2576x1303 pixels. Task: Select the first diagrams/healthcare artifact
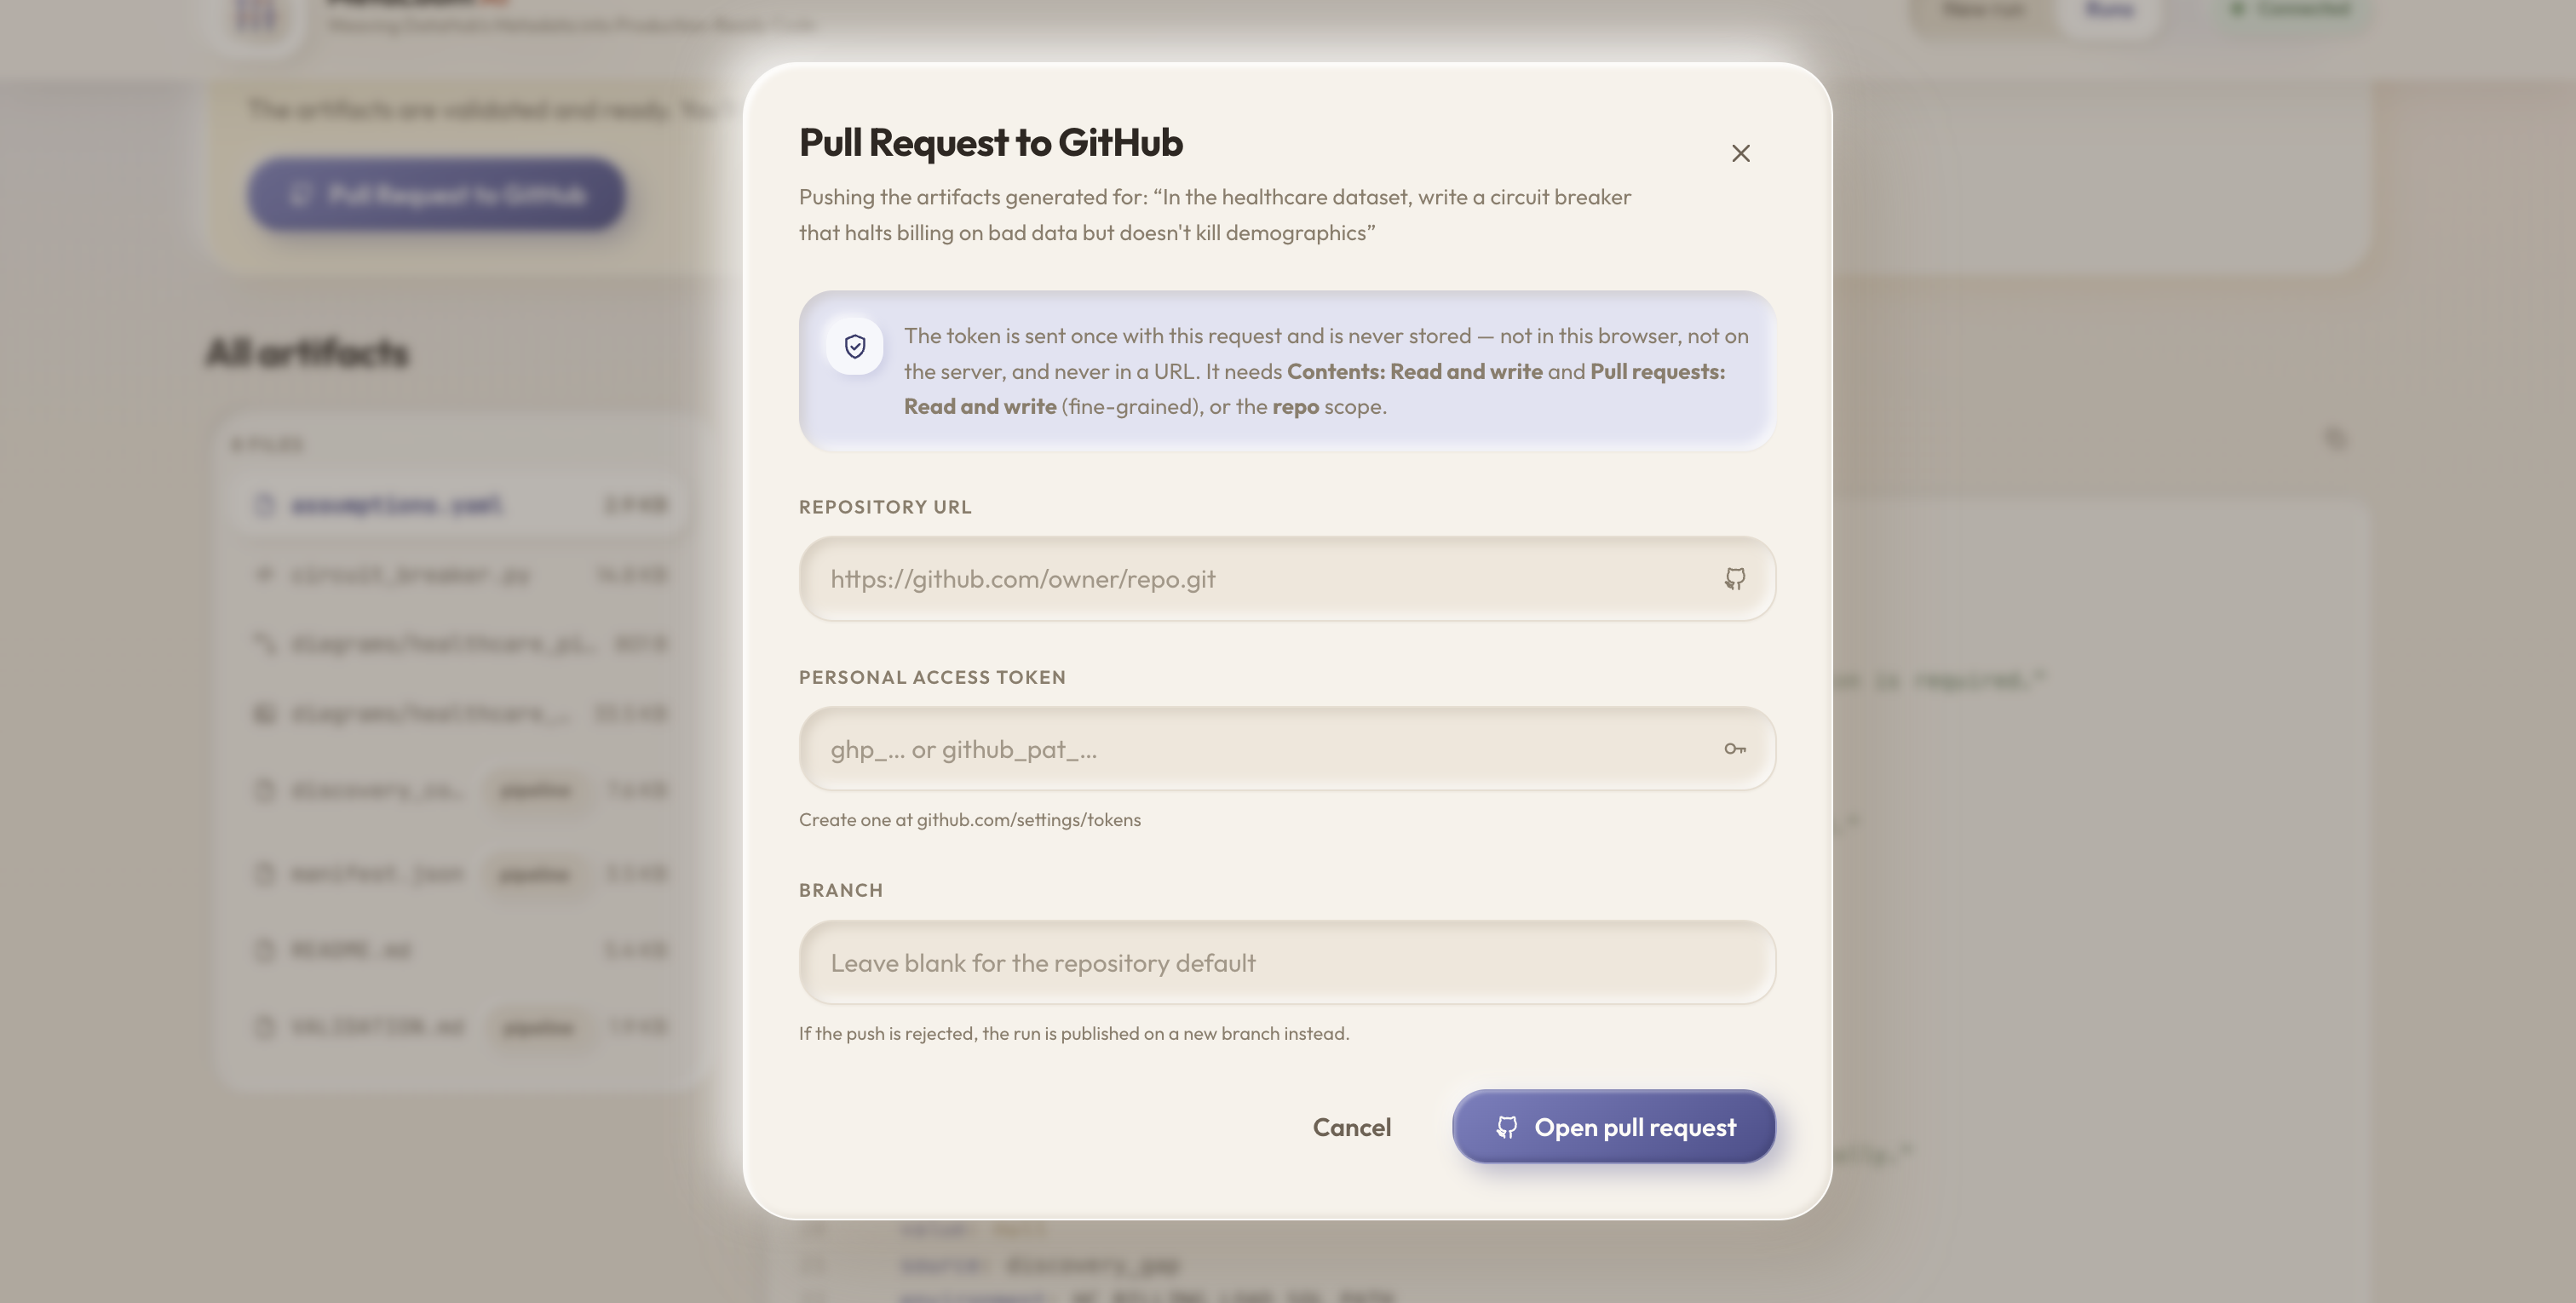click(x=461, y=643)
